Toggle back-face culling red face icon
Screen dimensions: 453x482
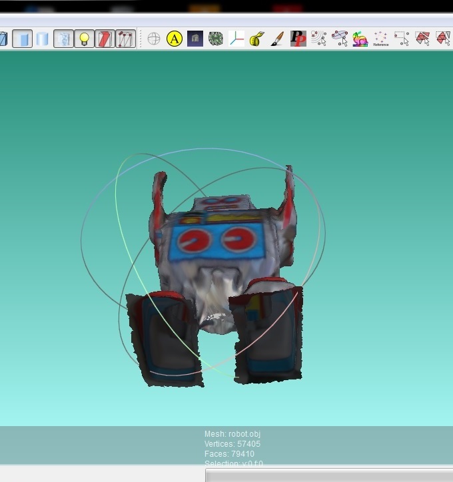105,39
